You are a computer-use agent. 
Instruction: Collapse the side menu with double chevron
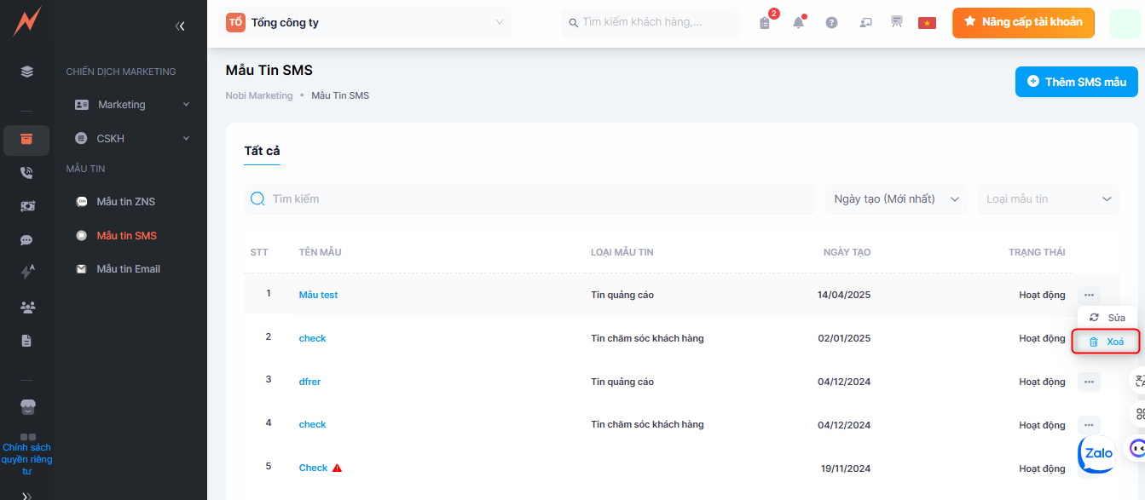click(180, 26)
